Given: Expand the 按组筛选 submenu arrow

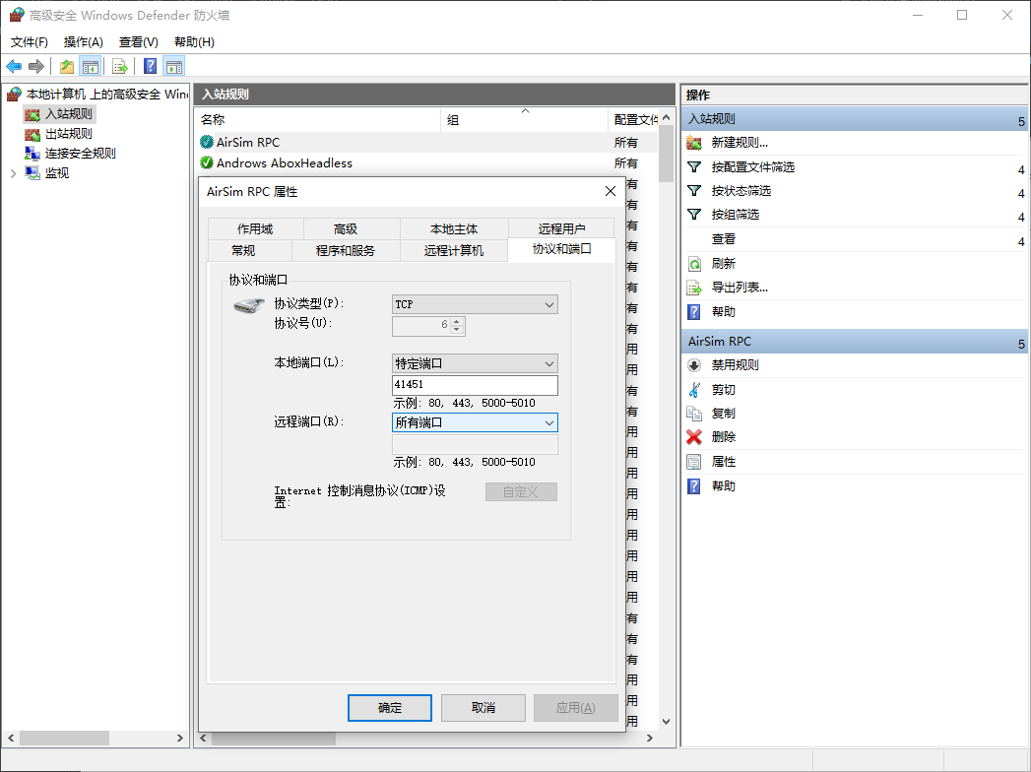Looking at the screenshot, I should pyautogui.click(x=1021, y=217).
